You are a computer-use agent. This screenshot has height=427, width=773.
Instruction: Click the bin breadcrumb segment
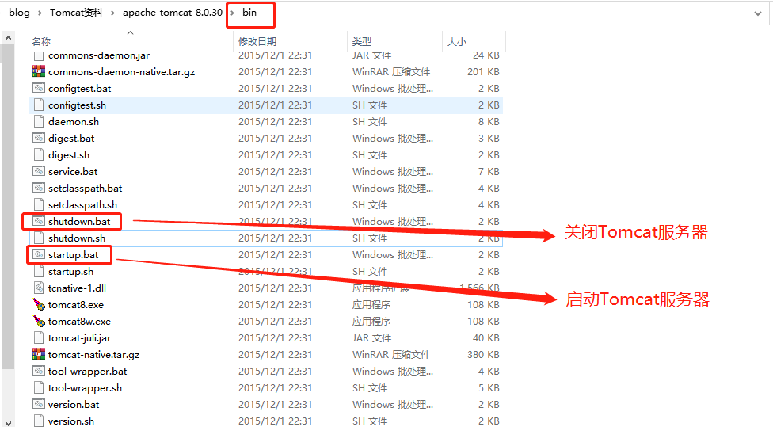pyautogui.click(x=249, y=13)
